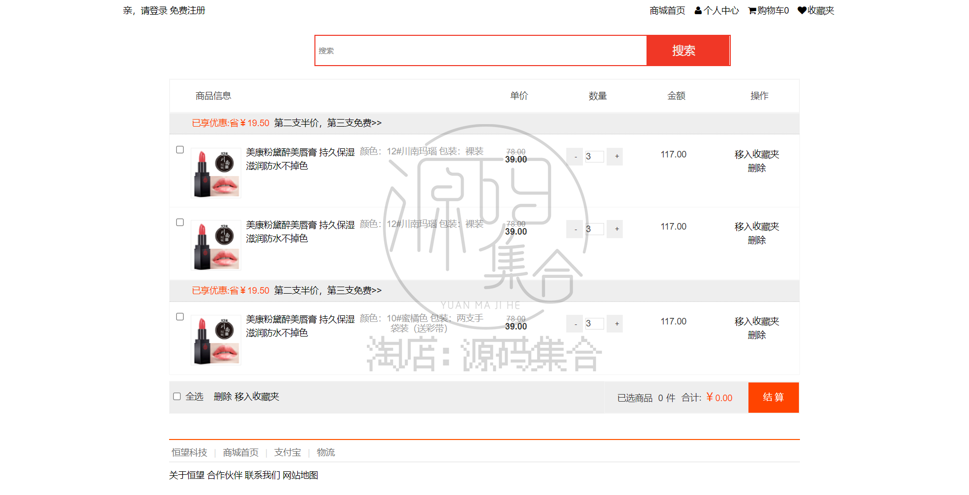Click the red 搜索 search button
The height and width of the screenshot is (495, 969).
(x=688, y=50)
